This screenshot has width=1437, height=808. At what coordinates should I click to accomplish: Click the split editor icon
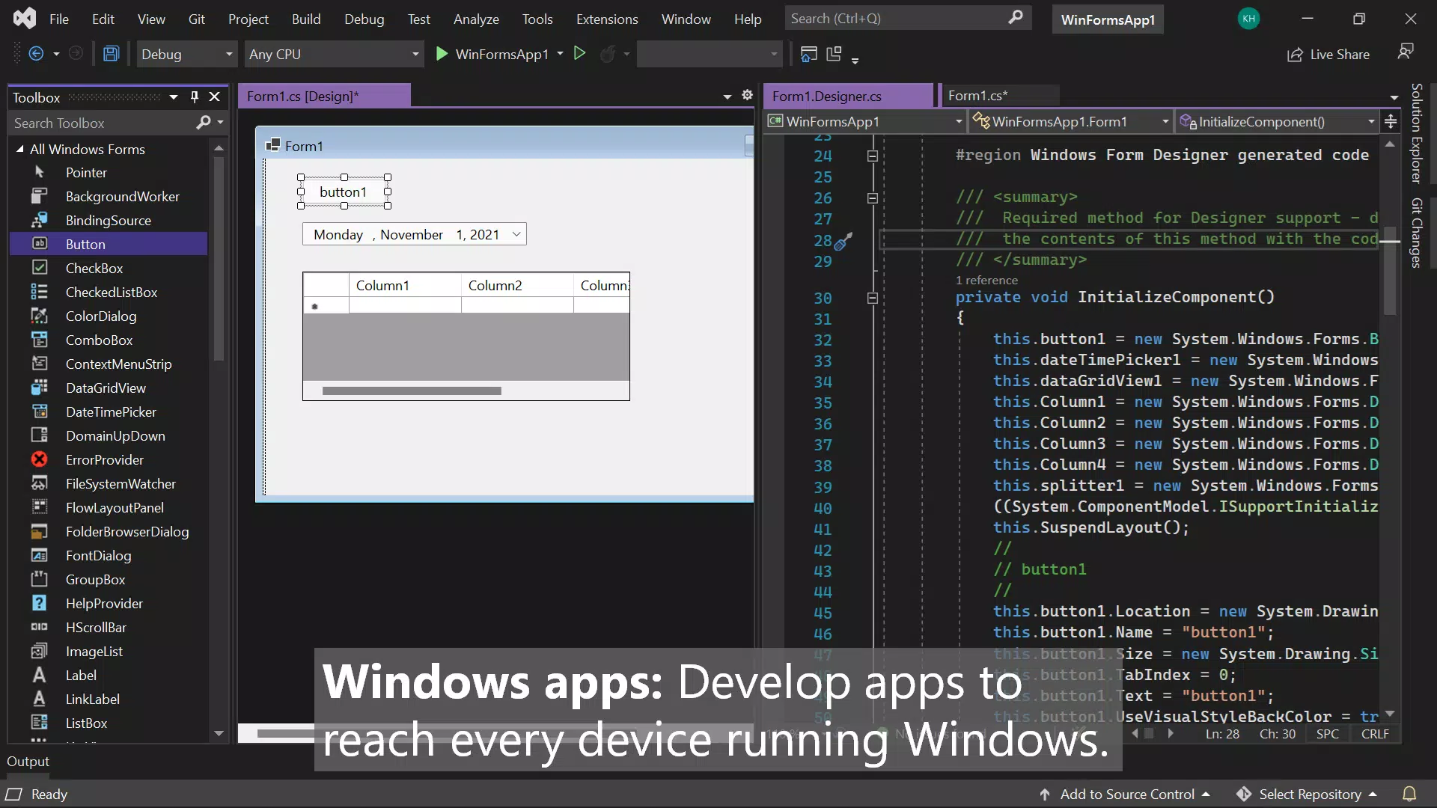(1391, 121)
